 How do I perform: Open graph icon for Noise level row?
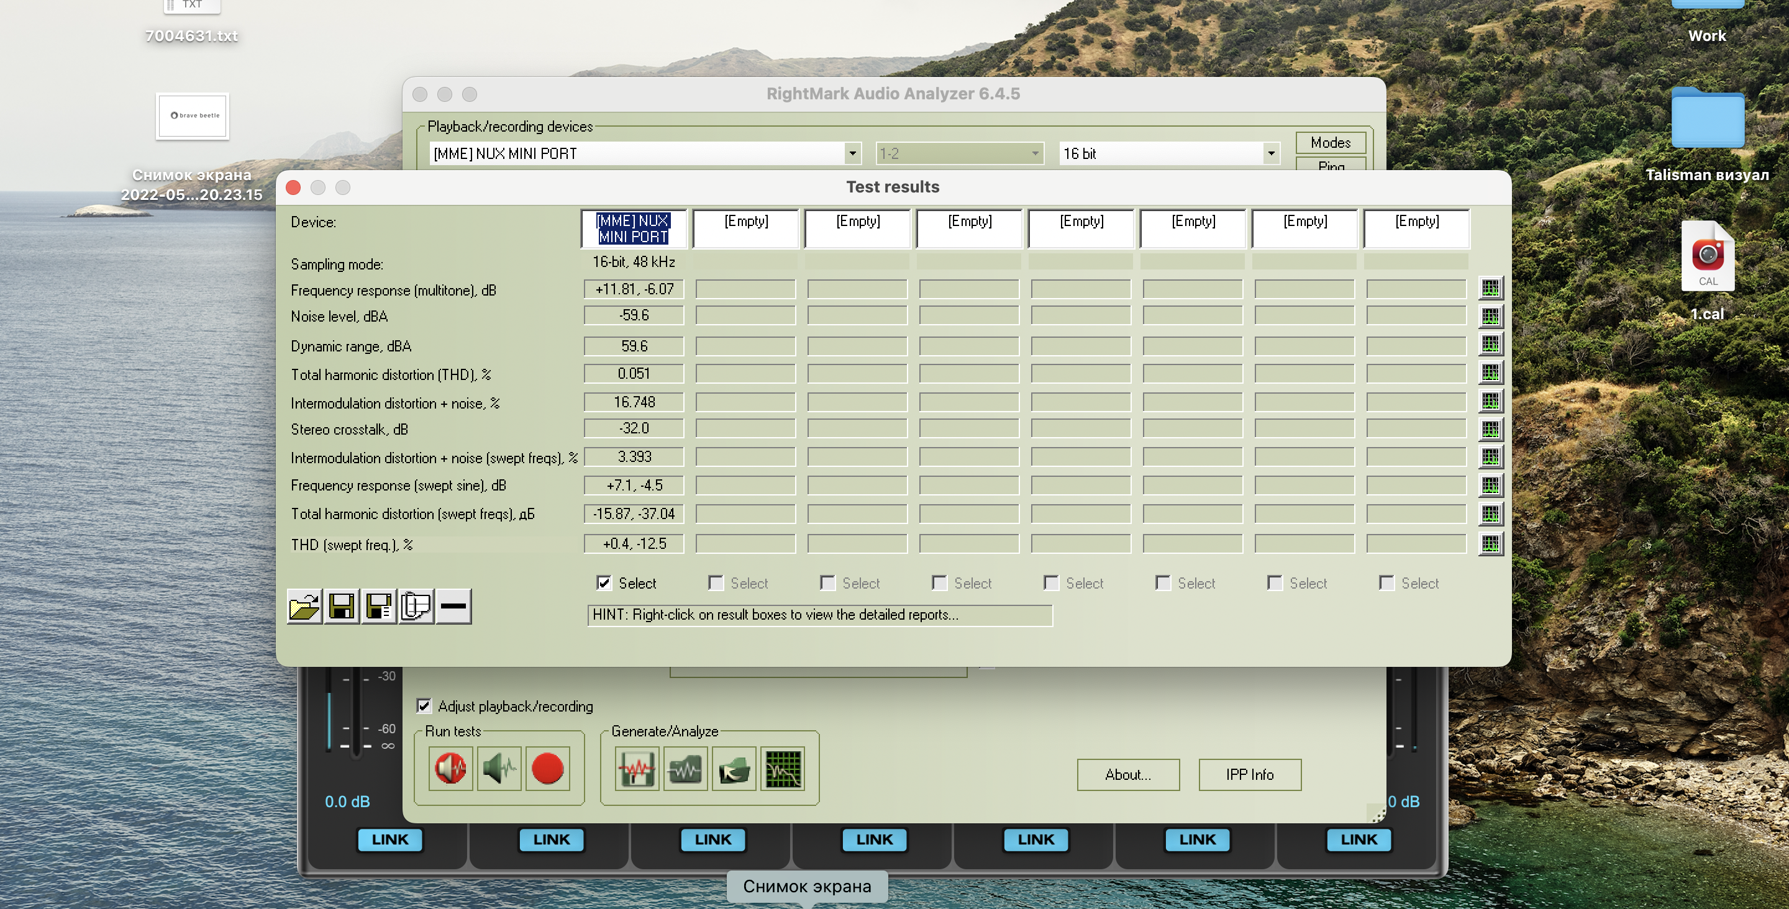pos(1490,317)
